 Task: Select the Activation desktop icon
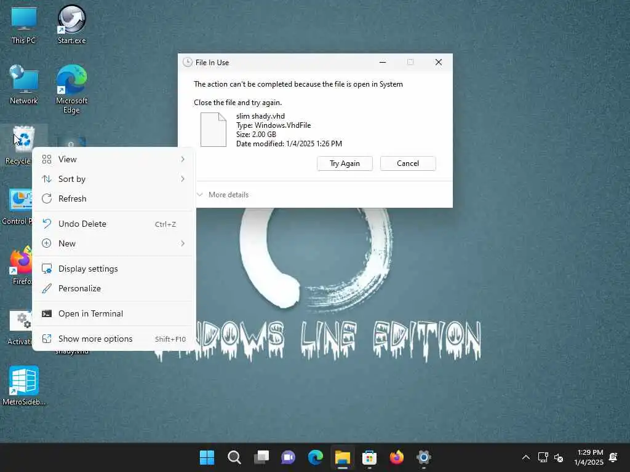(19, 327)
